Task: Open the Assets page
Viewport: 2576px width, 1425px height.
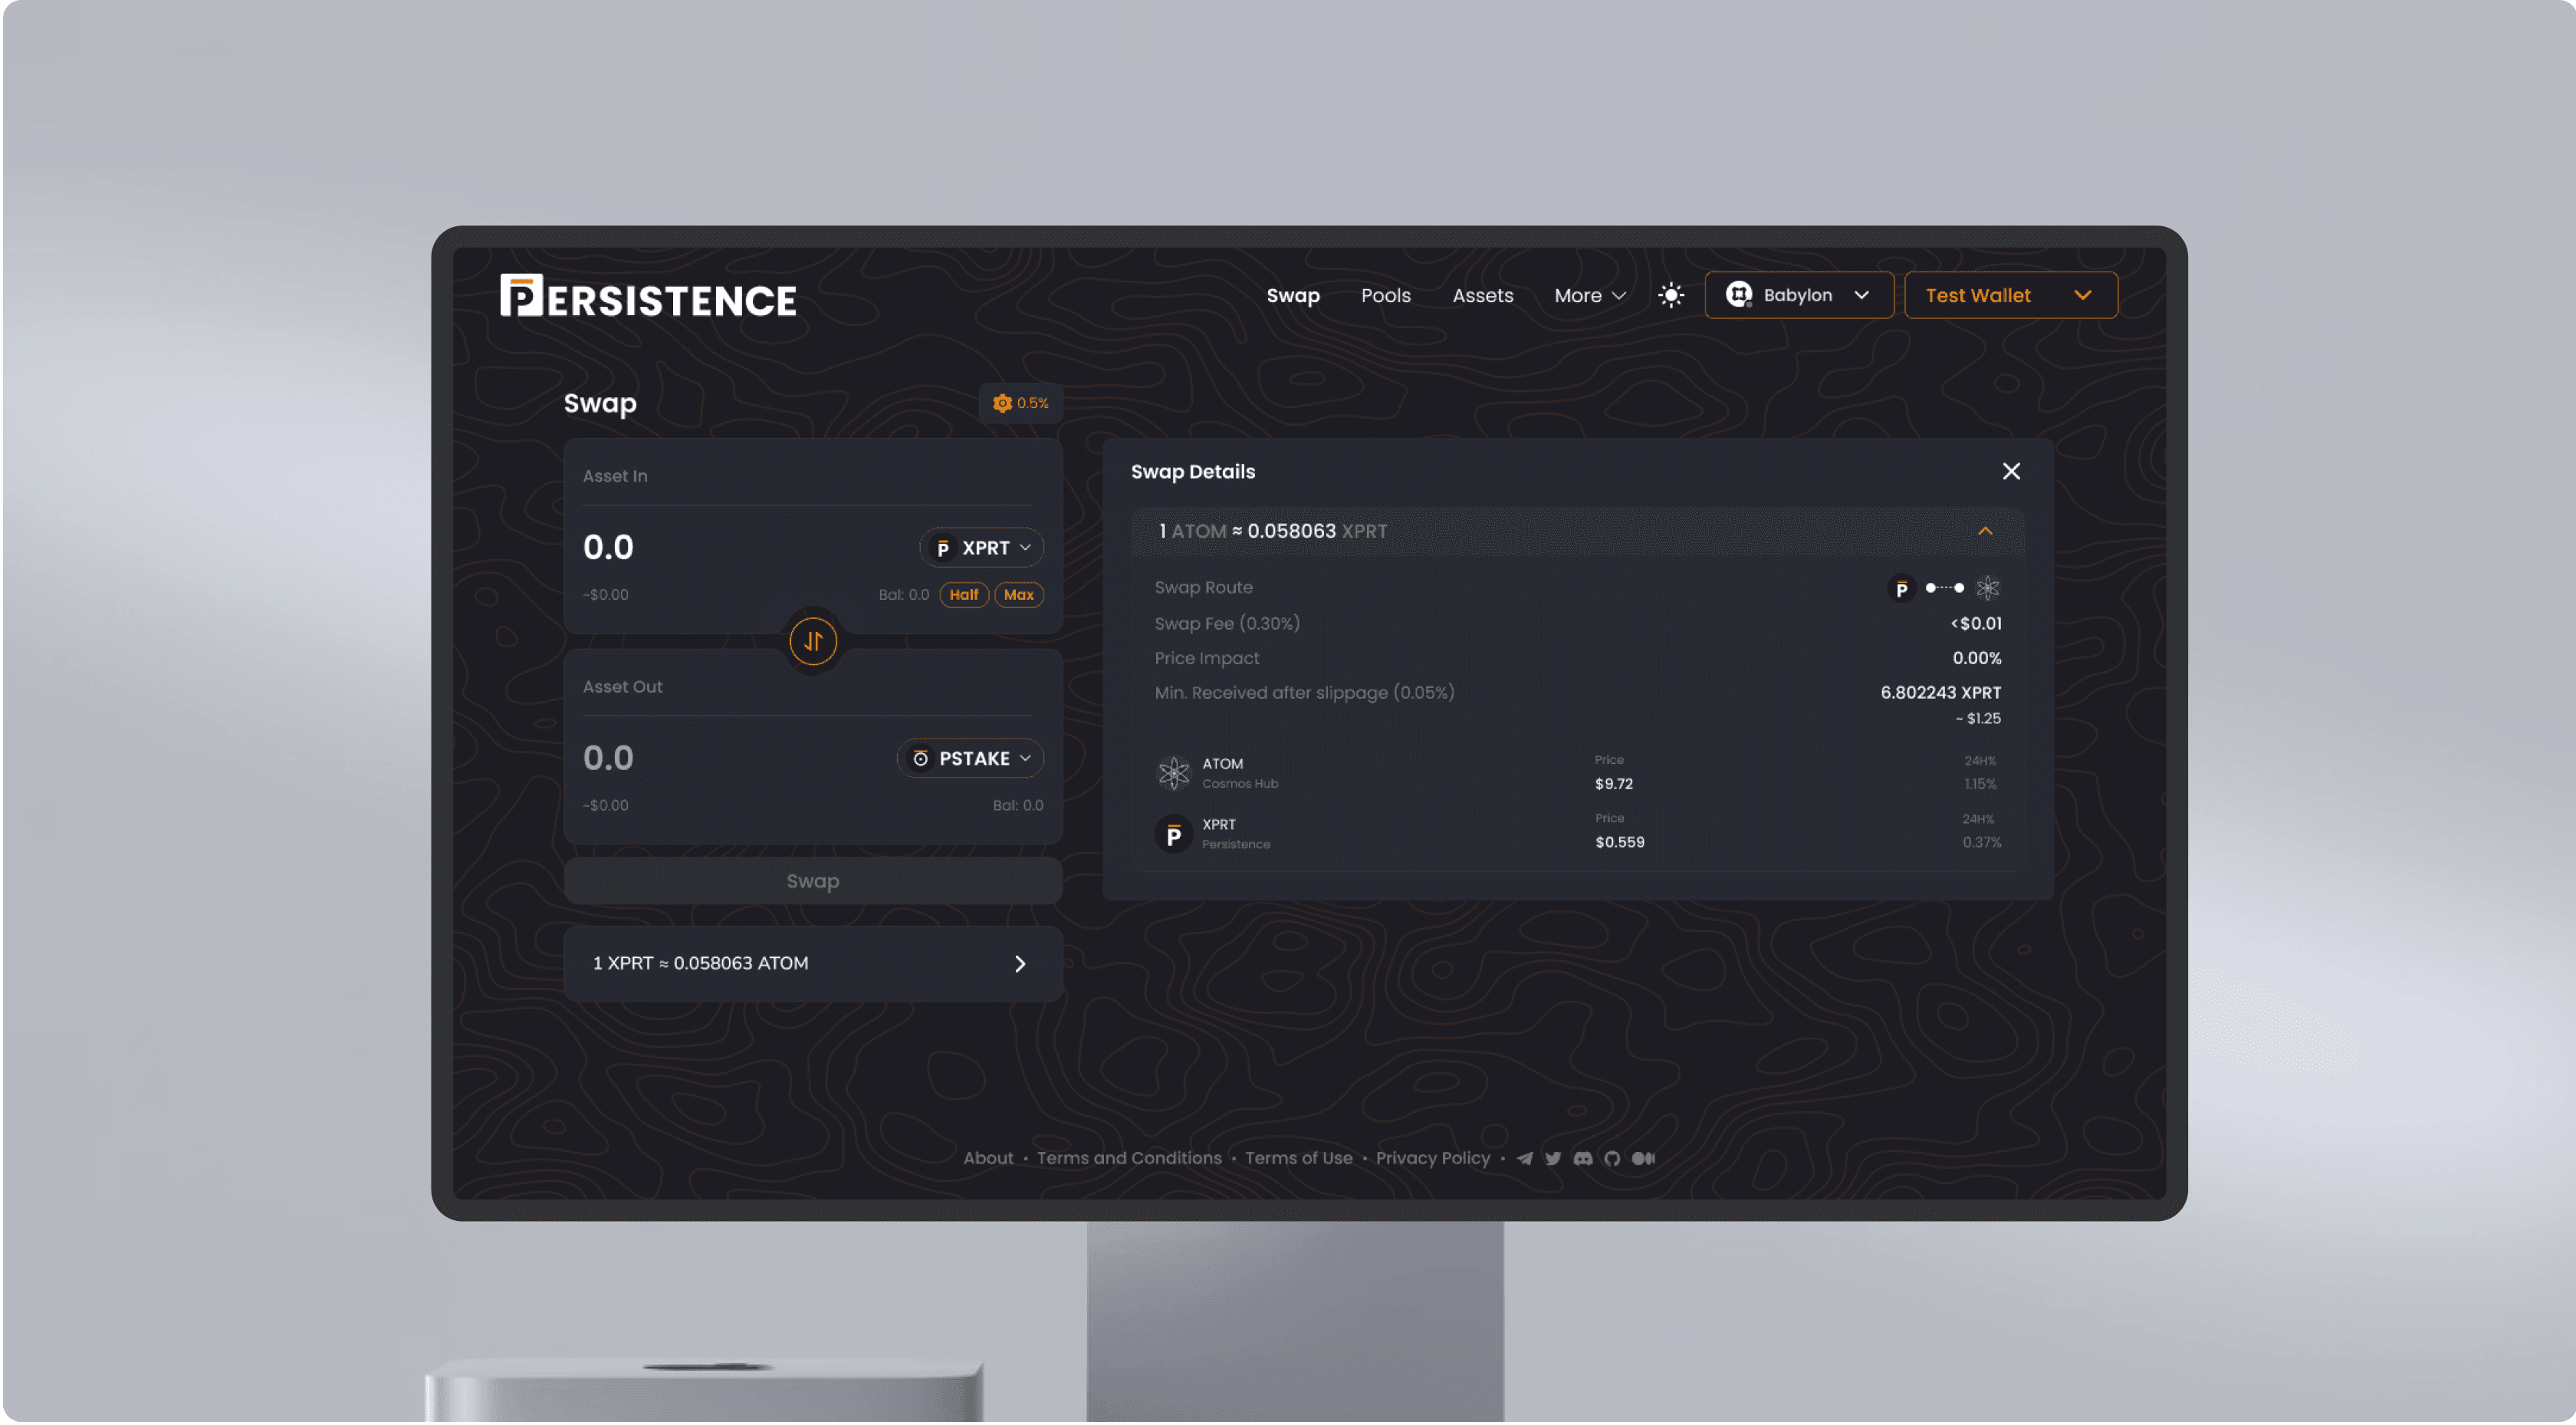Action: (1482, 295)
